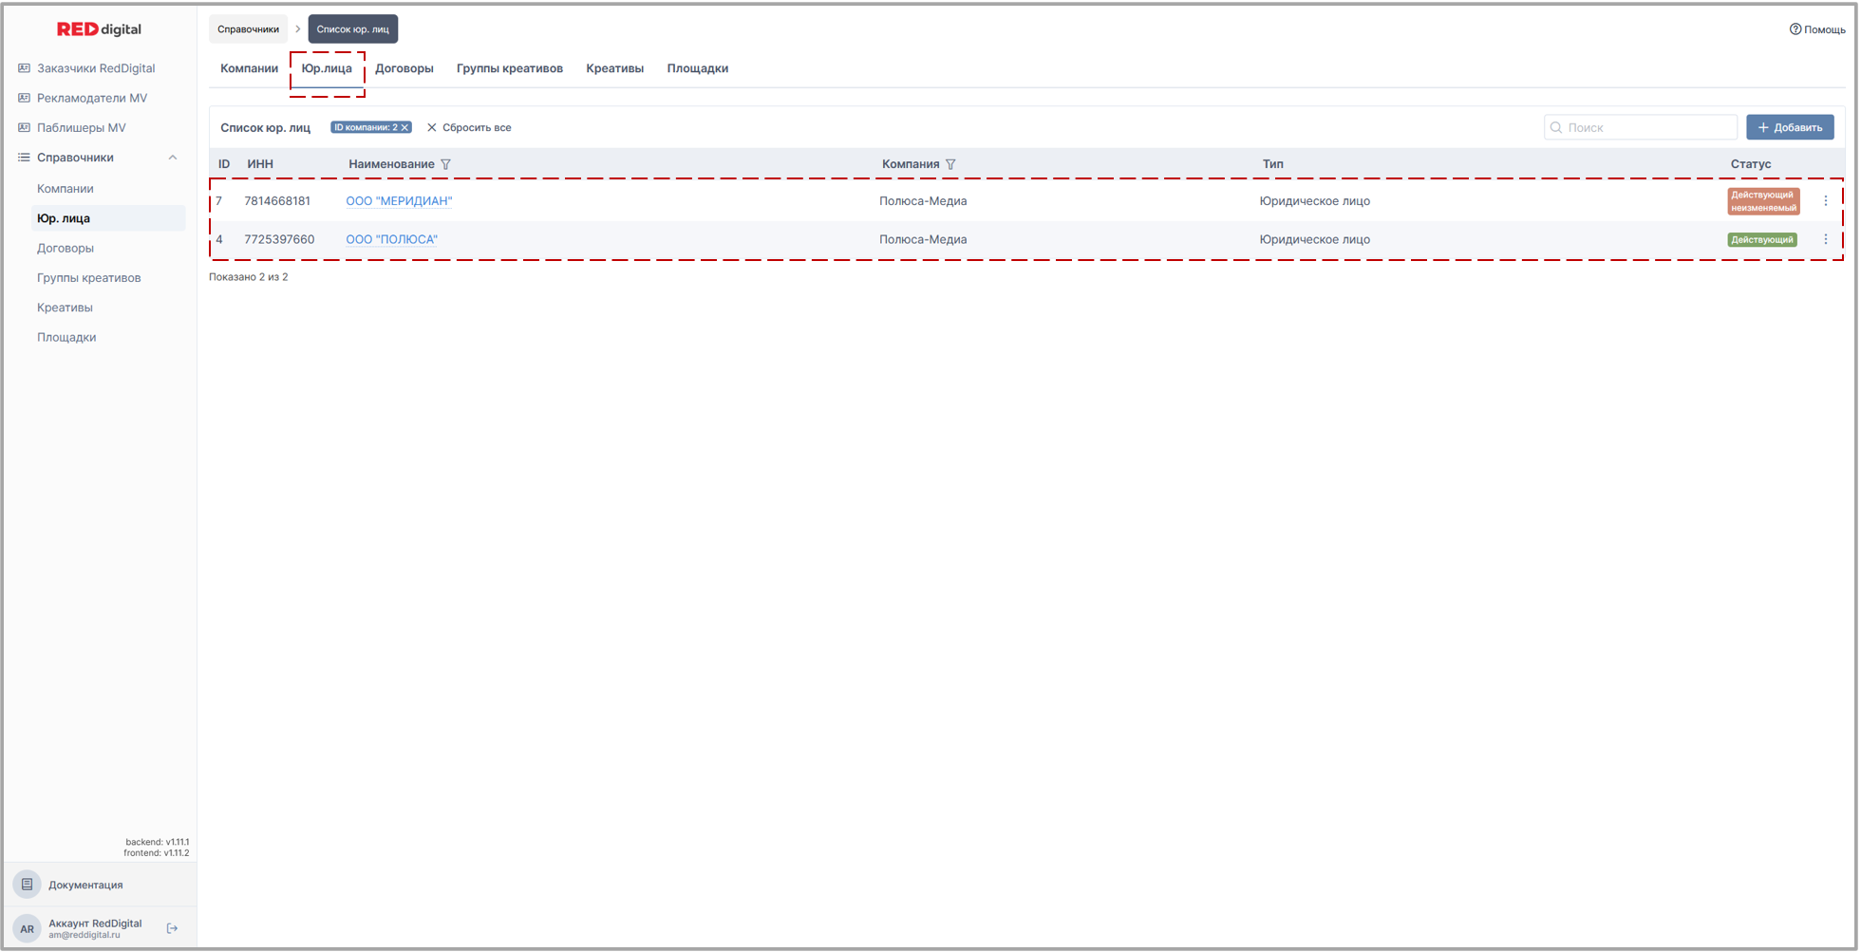The height and width of the screenshot is (952, 1861).
Task: Open the ООО "МЕРИДИАН" link
Action: click(399, 201)
